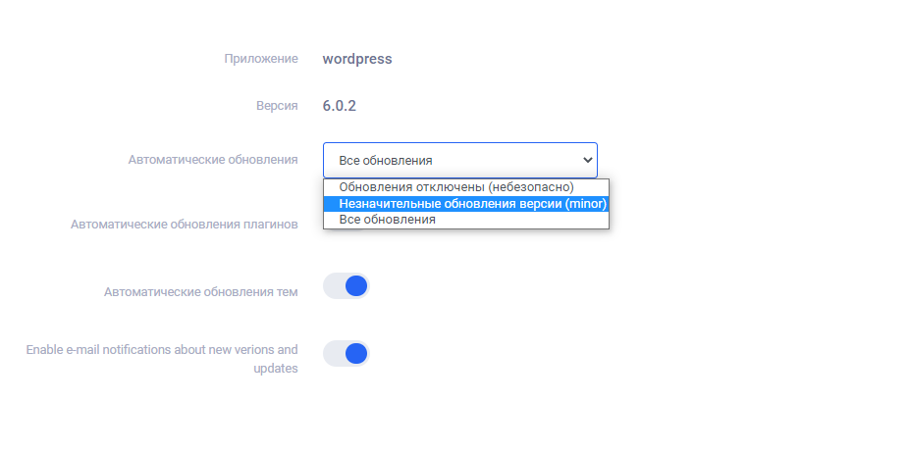Click the Автоматические обновления плагинов label
Screen dimensions: 907x453
(x=185, y=225)
